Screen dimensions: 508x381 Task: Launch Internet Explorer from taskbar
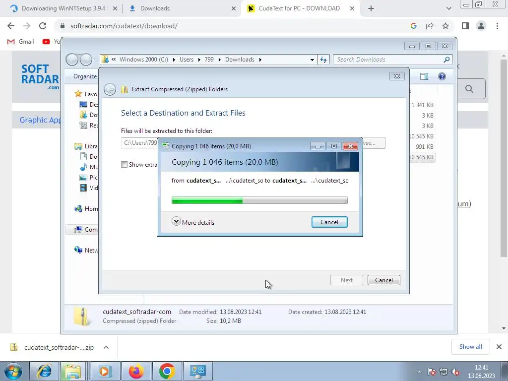pos(45,371)
